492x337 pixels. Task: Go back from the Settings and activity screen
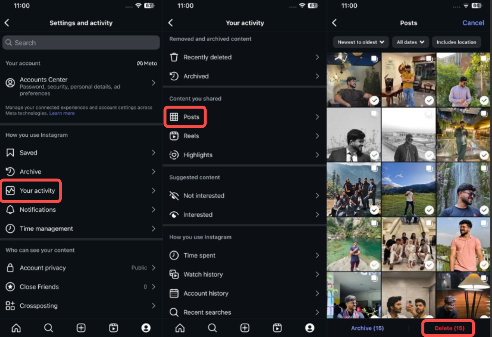(x=7, y=23)
